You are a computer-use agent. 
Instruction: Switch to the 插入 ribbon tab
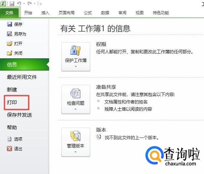pyautogui.click(x=45, y=12)
